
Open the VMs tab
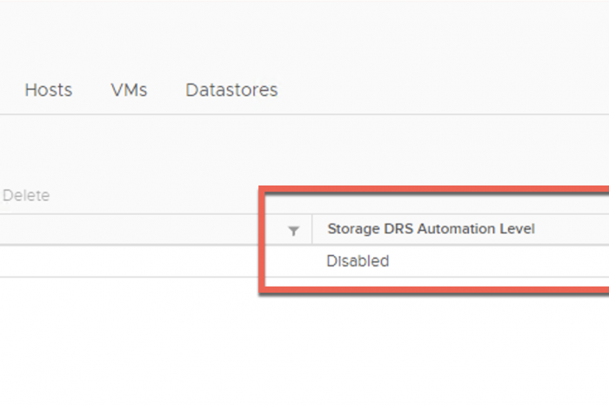pos(129,90)
